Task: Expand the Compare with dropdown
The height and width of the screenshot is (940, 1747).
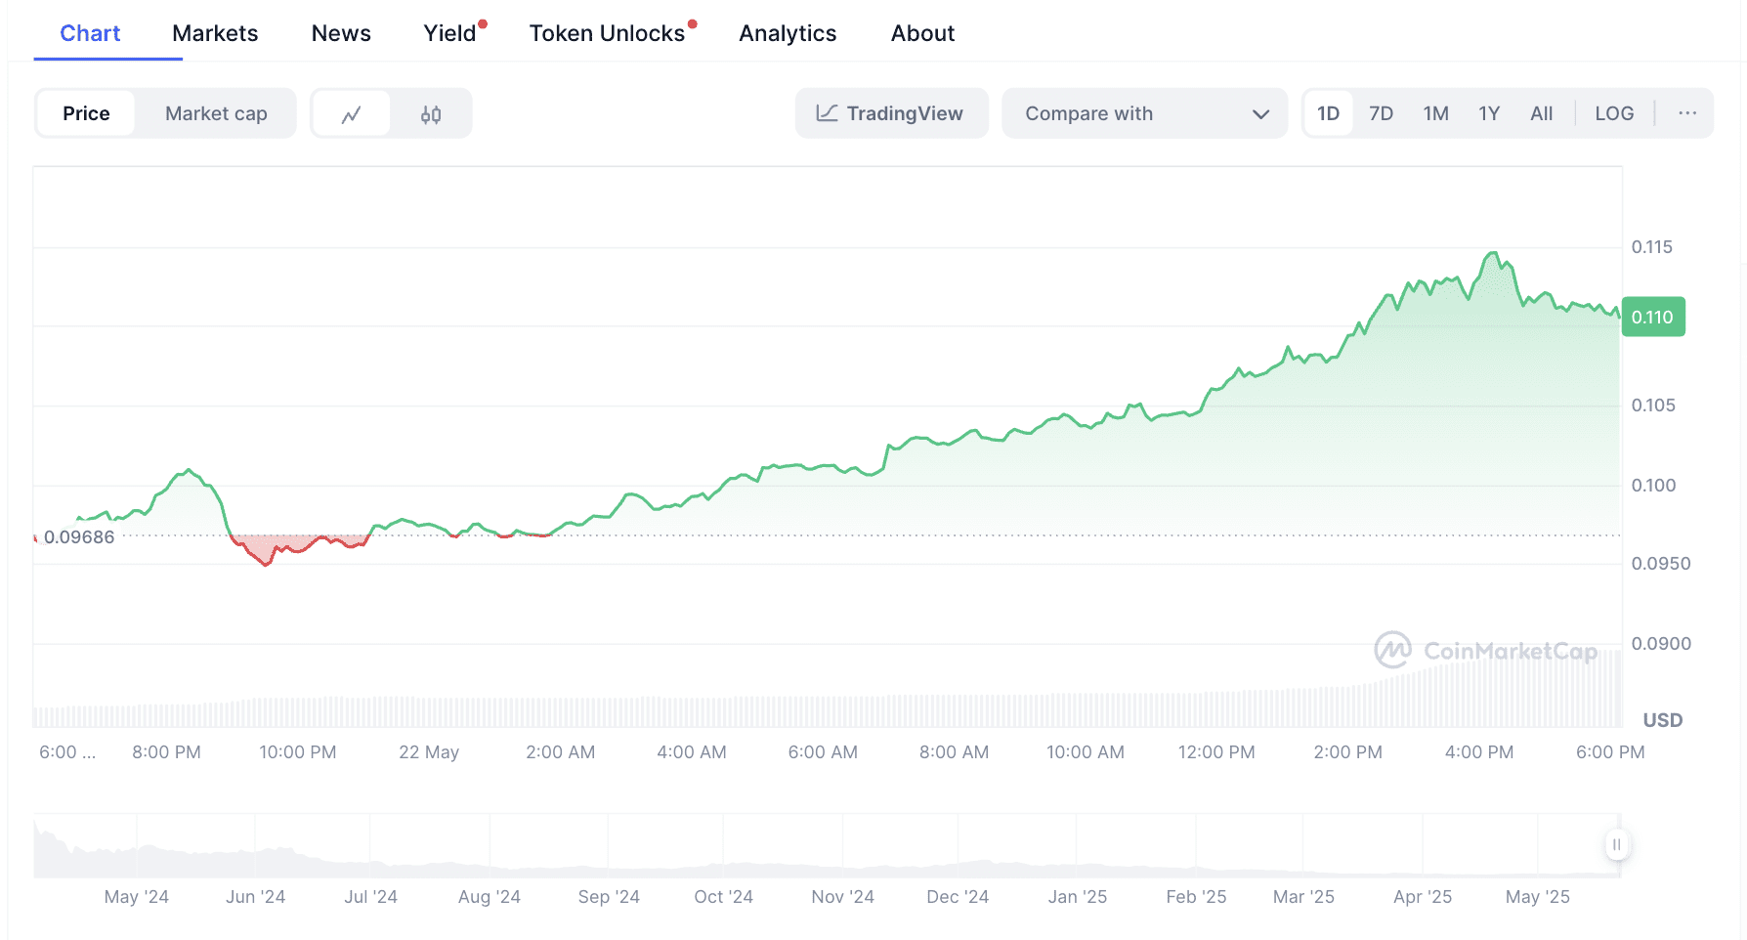Action: [x=1145, y=113]
